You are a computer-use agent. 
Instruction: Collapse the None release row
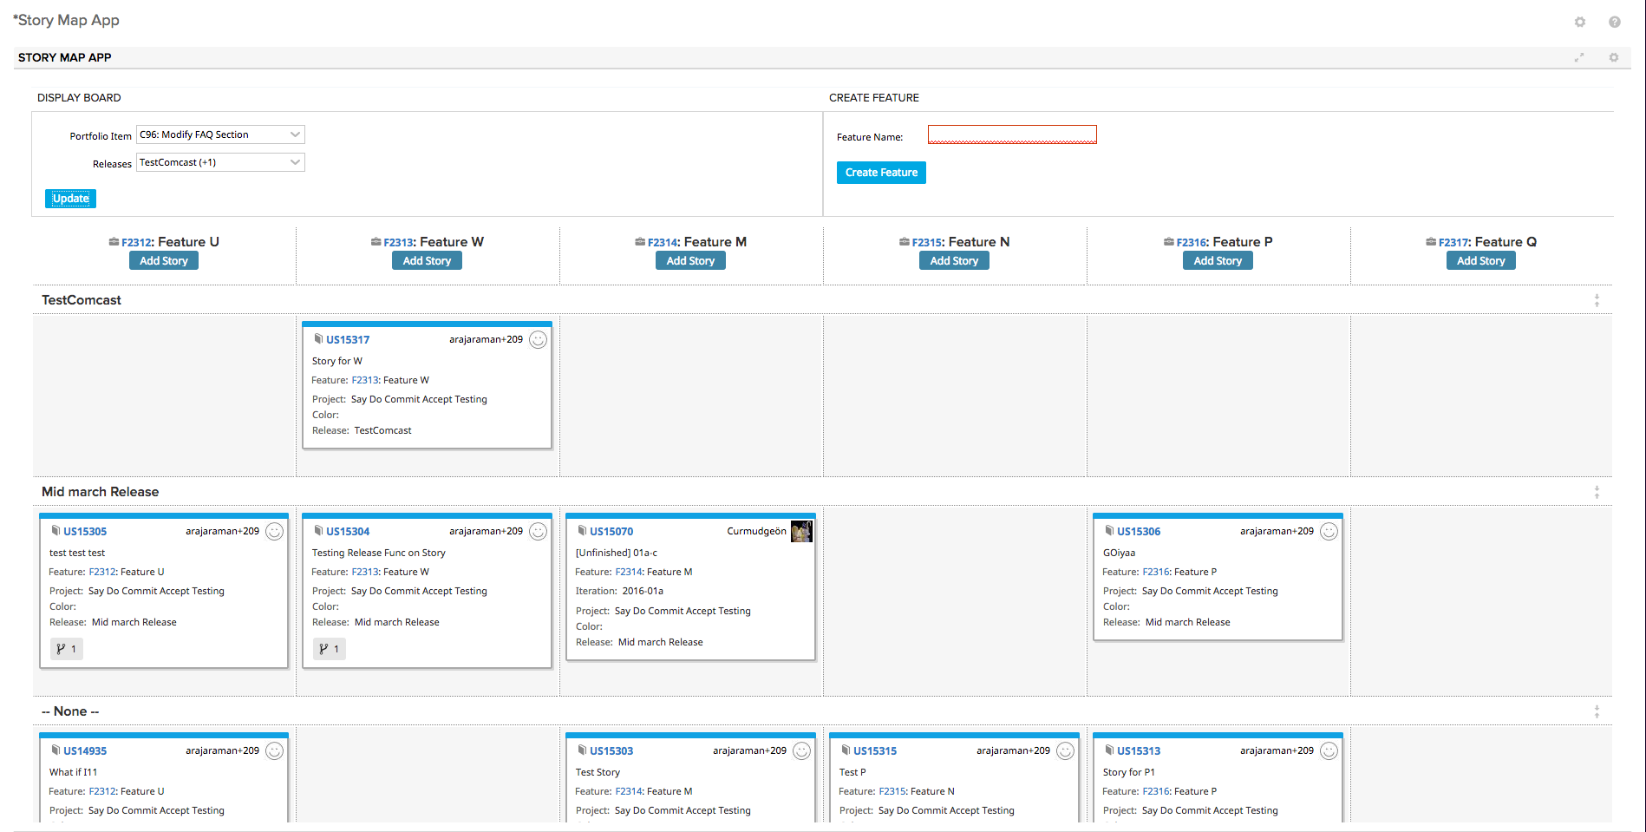click(1597, 711)
